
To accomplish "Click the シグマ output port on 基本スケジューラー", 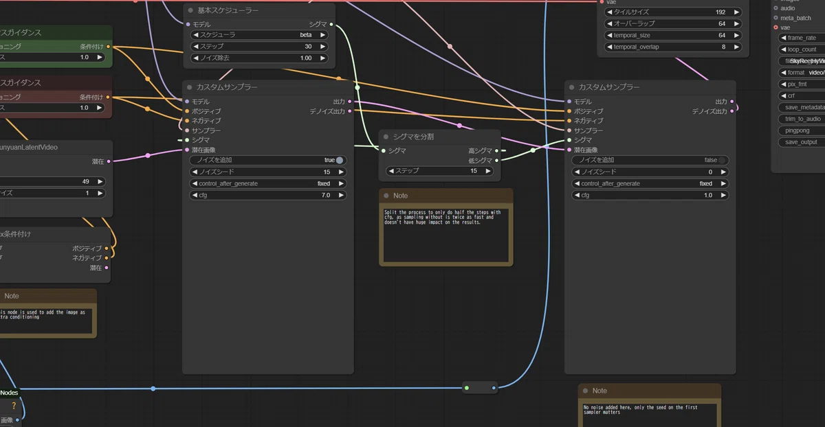I will pyautogui.click(x=331, y=25).
